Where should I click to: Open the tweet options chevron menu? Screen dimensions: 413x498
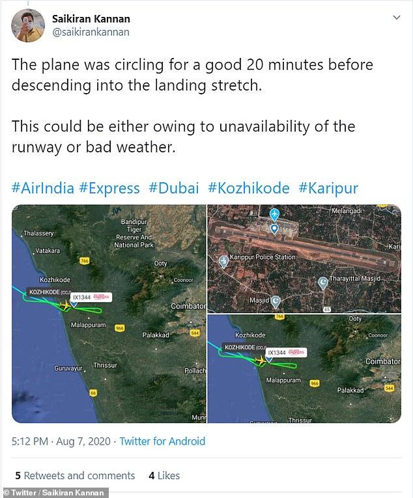pos(397,18)
